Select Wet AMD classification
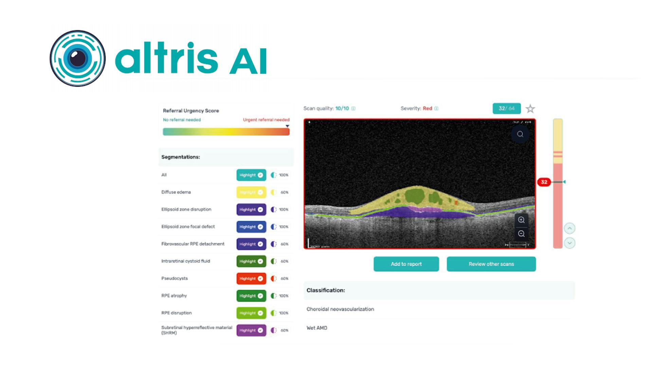 [x=316, y=328]
